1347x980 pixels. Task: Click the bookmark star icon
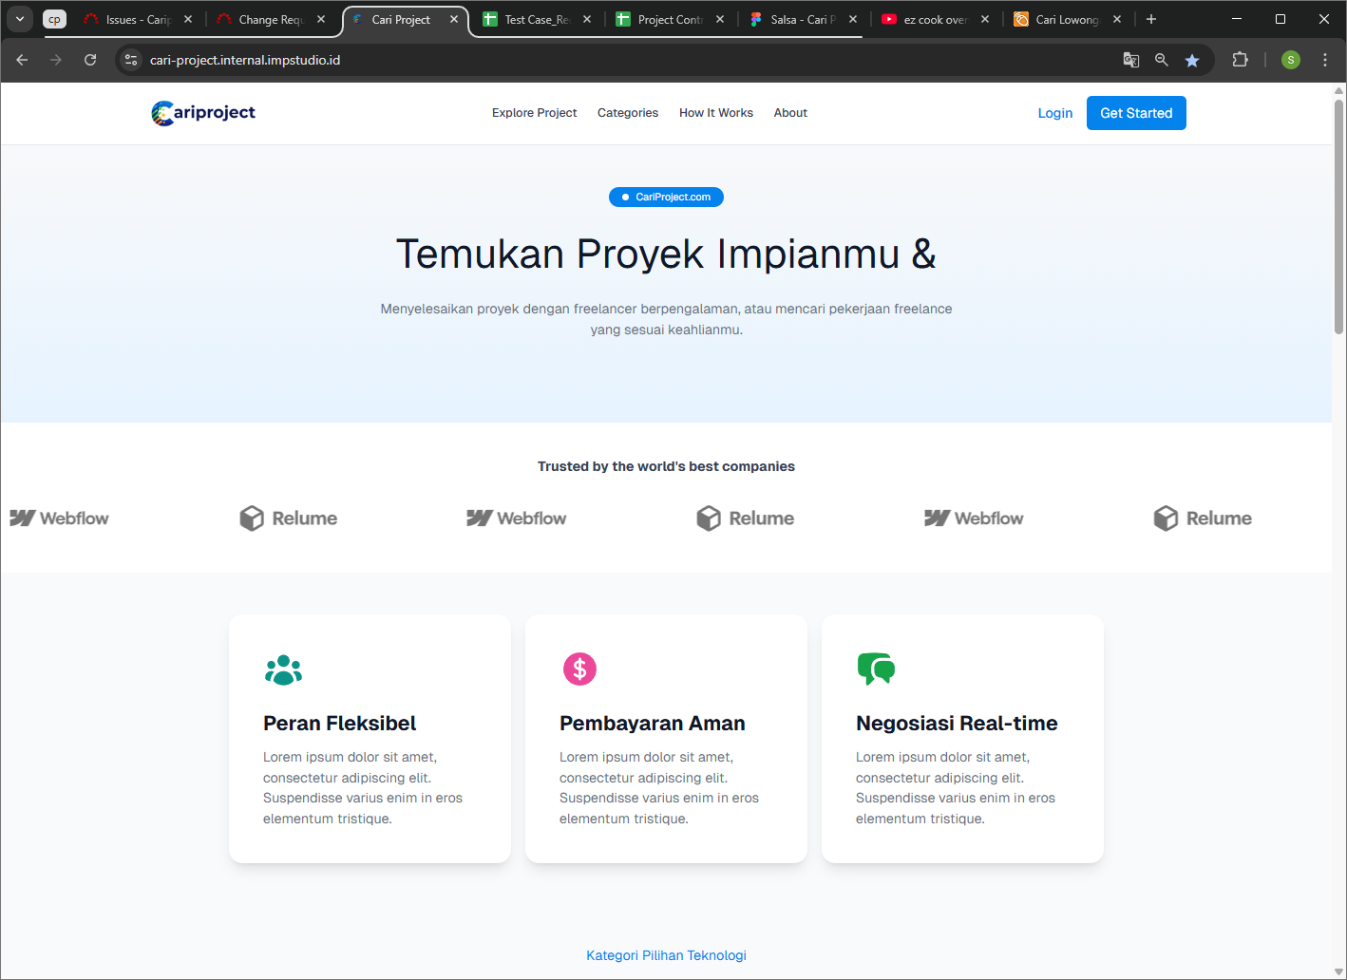tap(1192, 60)
